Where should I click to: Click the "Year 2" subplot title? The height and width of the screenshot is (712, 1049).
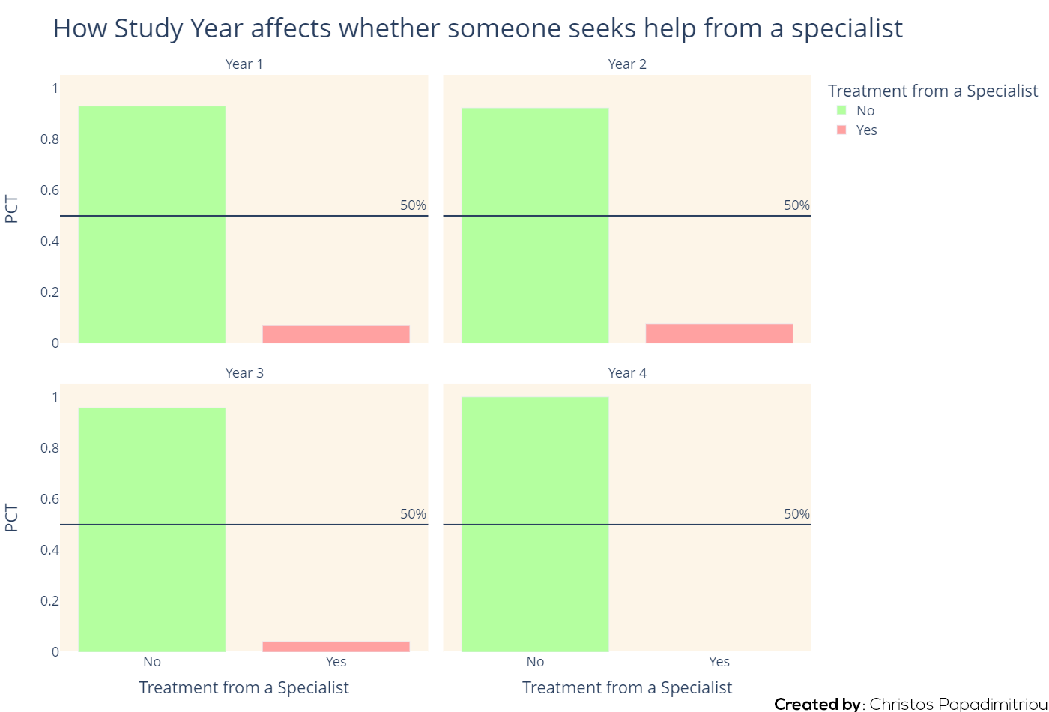click(627, 64)
